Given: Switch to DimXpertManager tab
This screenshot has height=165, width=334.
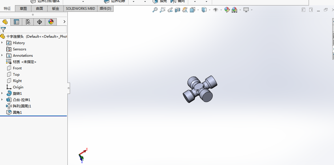Looking at the screenshot, I should (x=39, y=22).
